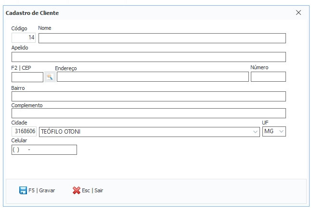This screenshot has width=311, height=212.
Task: Select the CEP input box
Action: coord(27,77)
